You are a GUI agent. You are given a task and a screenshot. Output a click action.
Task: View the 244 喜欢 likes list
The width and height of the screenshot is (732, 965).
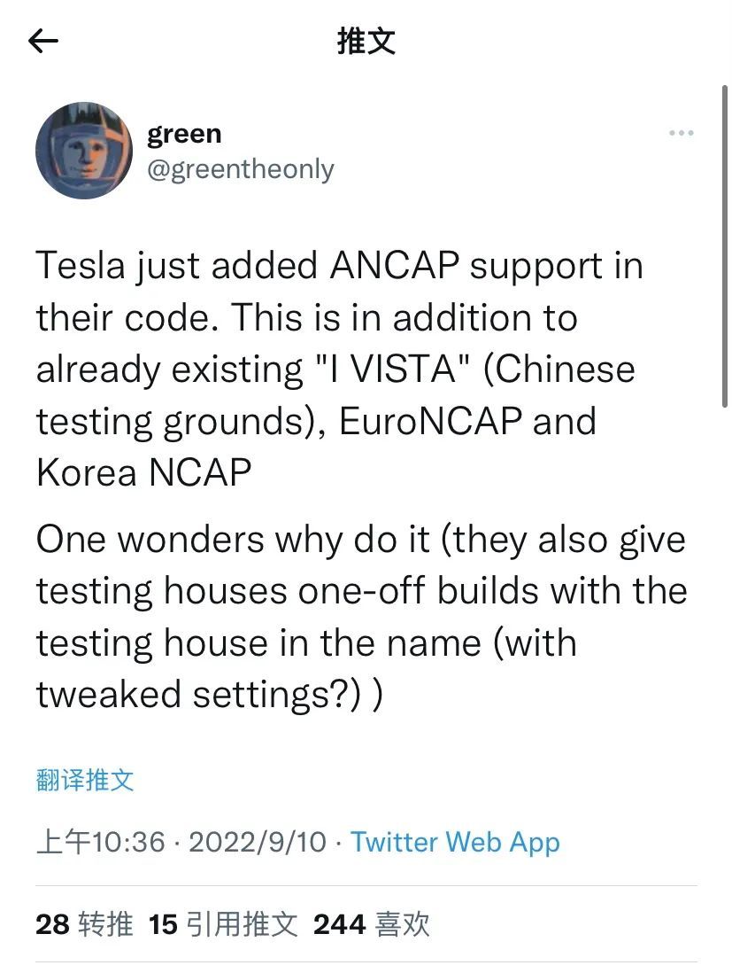coord(371,924)
